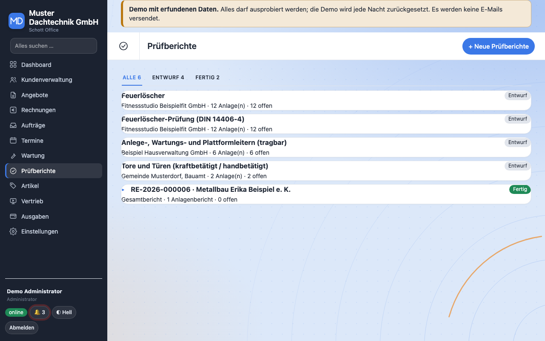Image resolution: width=545 pixels, height=341 pixels.
Task: Switch to the ENTWURF 4 tab
Action: pos(168,78)
